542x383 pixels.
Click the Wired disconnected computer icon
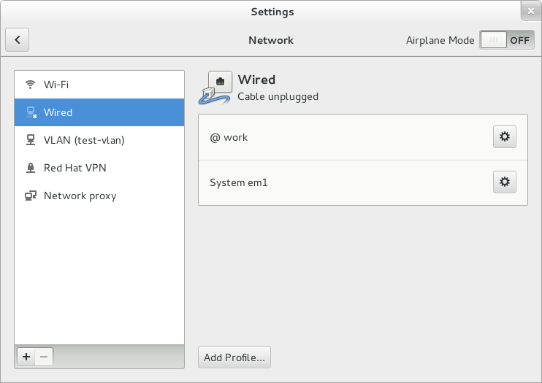pos(31,112)
